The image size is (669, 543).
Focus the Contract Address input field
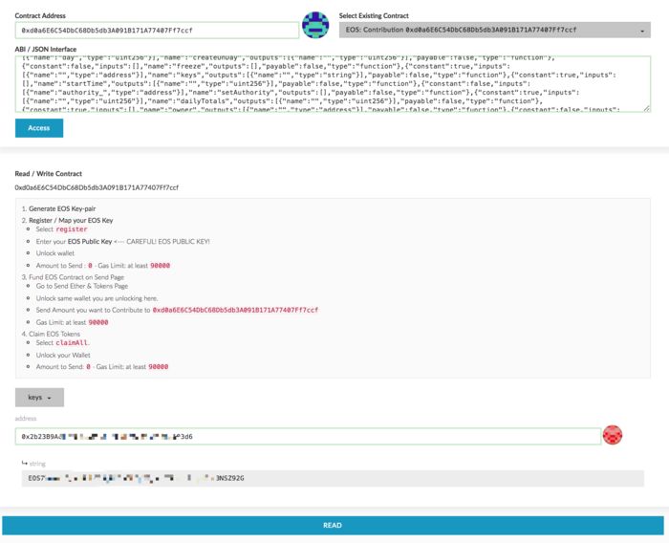pos(157,31)
